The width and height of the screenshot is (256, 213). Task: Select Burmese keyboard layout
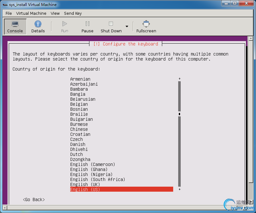pyautogui.click(x=79, y=124)
